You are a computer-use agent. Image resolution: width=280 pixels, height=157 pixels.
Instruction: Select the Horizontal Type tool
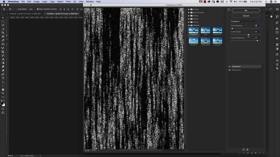3,78
